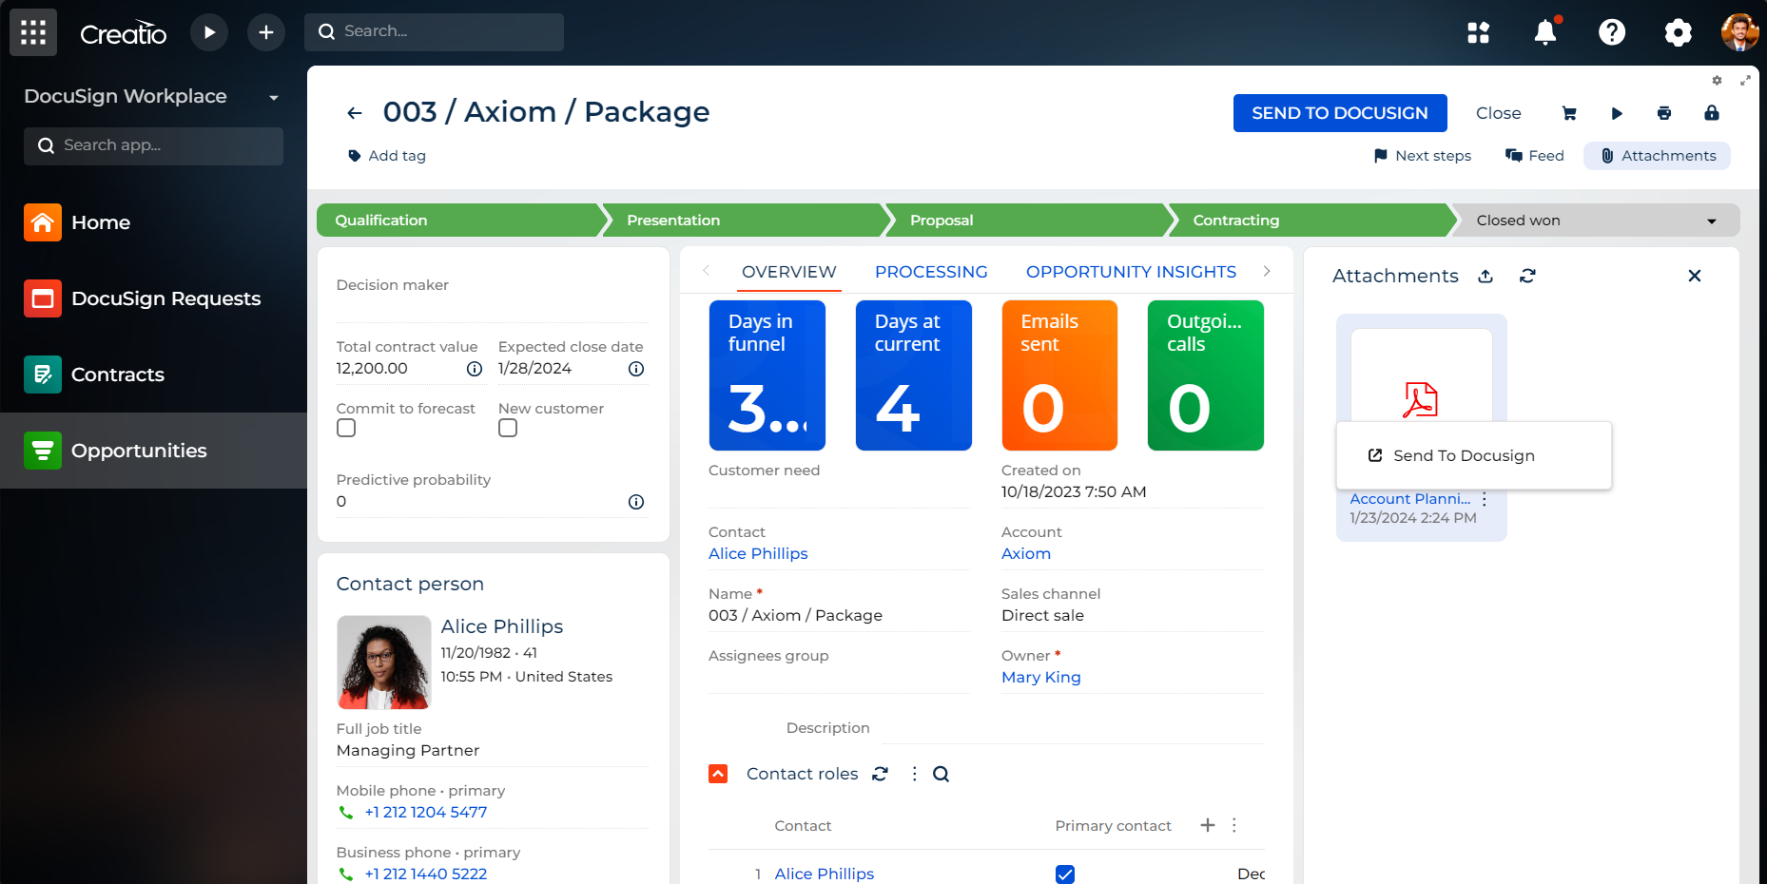Click the shopping cart icon in header
The width and height of the screenshot is (1767, 884).
point(1569,113)
